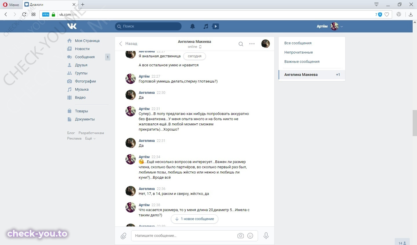Viewport: 417px width, 245px height.
Task: Click the @ sidebar icon in toolbar
Action: tap(399, 14)
